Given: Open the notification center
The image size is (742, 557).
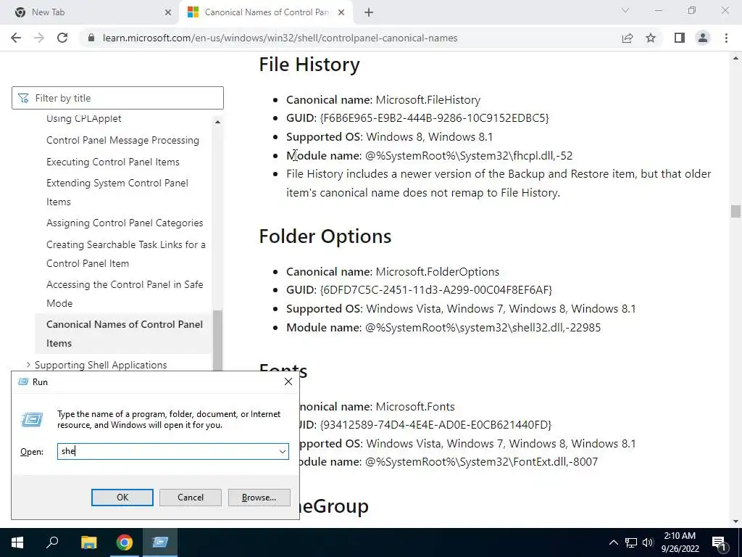Looking at the screenshot, I should 719,543.
